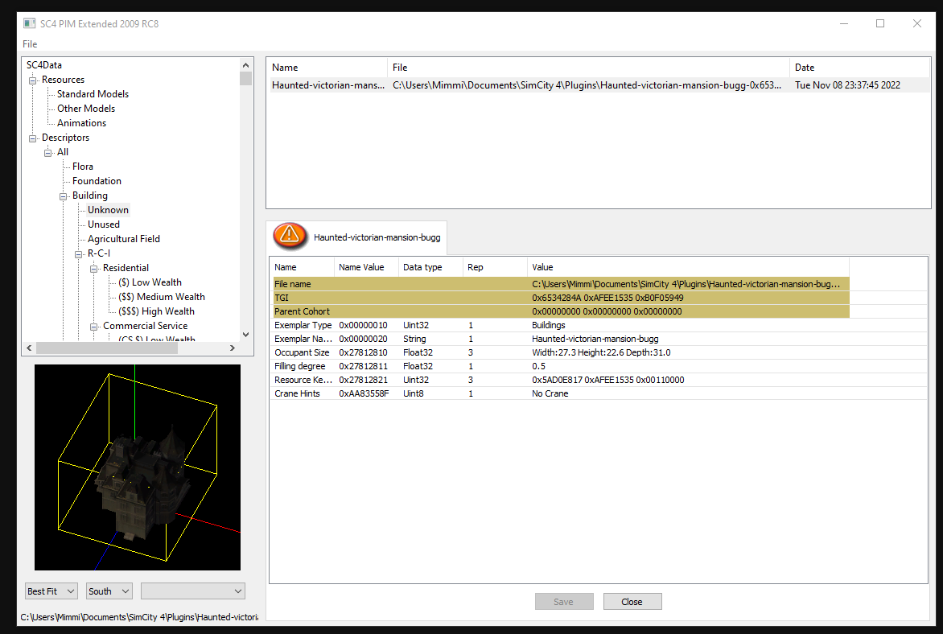Collapse the Descriptors tree node
943x634 pixels.
32,138
